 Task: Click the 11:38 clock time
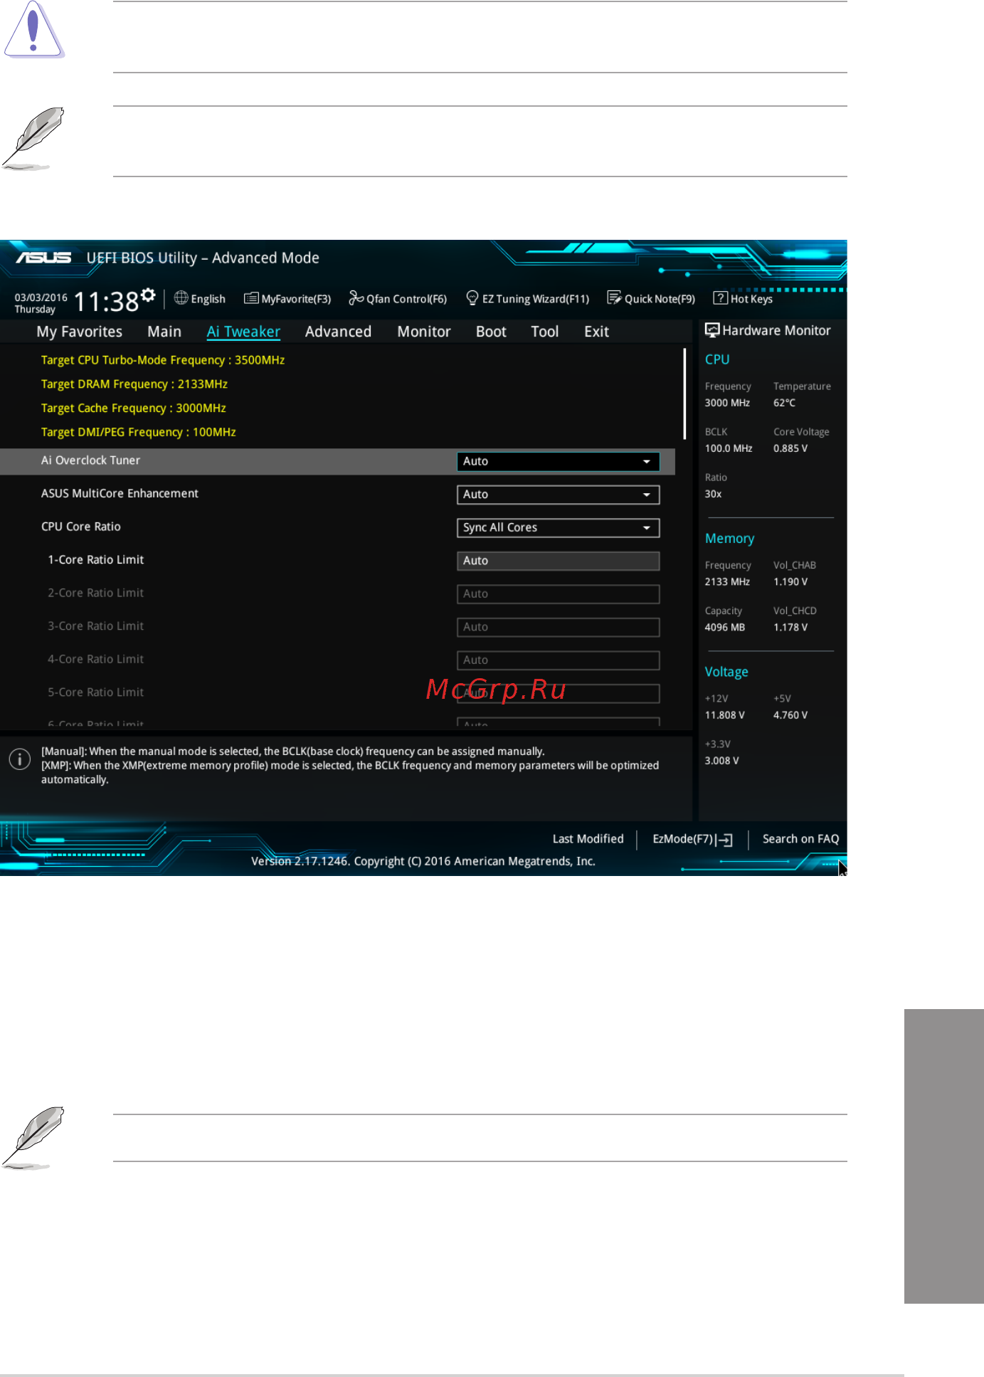(106, 302)
